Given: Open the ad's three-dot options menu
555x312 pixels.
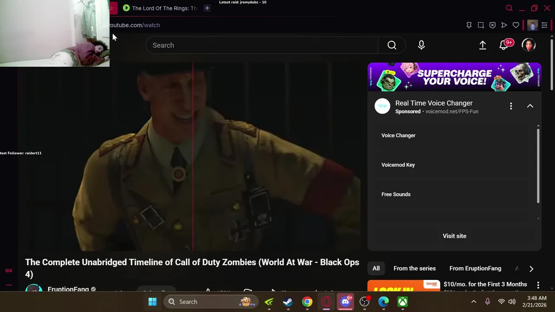Looking at the screenshot, I should pos(511,106).
